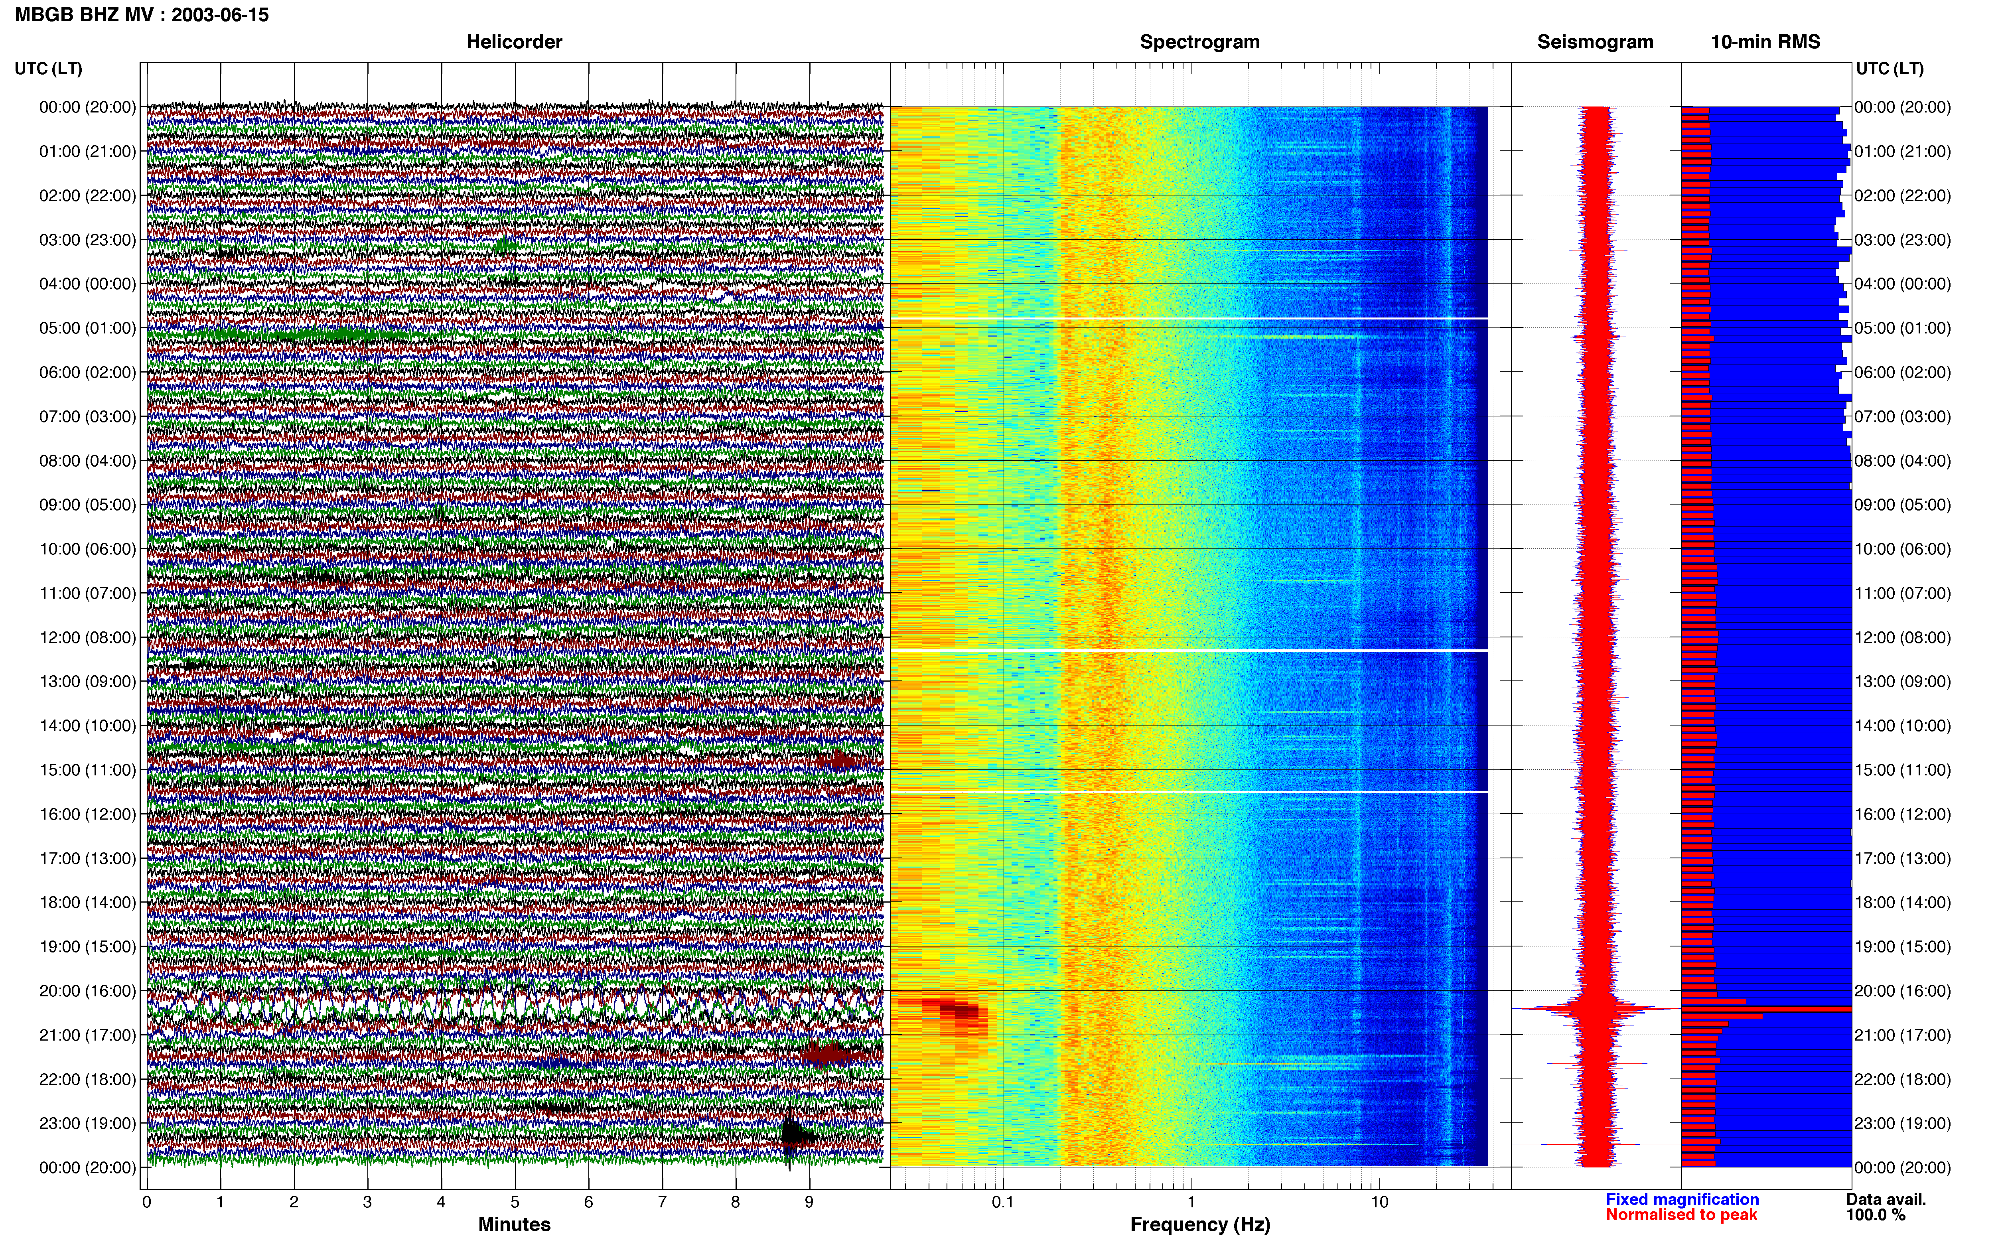The height and width of the screenshot is (1252, 2002).
Task: Click 17:00 (13:00) label right of RMS panel
Action: [1902, 859]
